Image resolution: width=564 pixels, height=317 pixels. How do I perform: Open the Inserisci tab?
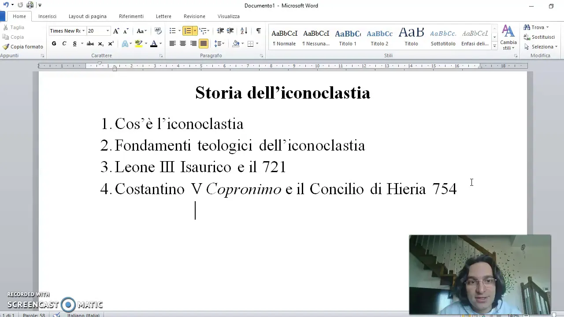pyautogui.click(x=47, y=16)
